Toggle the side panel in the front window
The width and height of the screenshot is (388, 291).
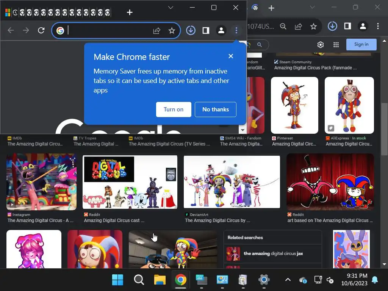(x=206, y=30)
